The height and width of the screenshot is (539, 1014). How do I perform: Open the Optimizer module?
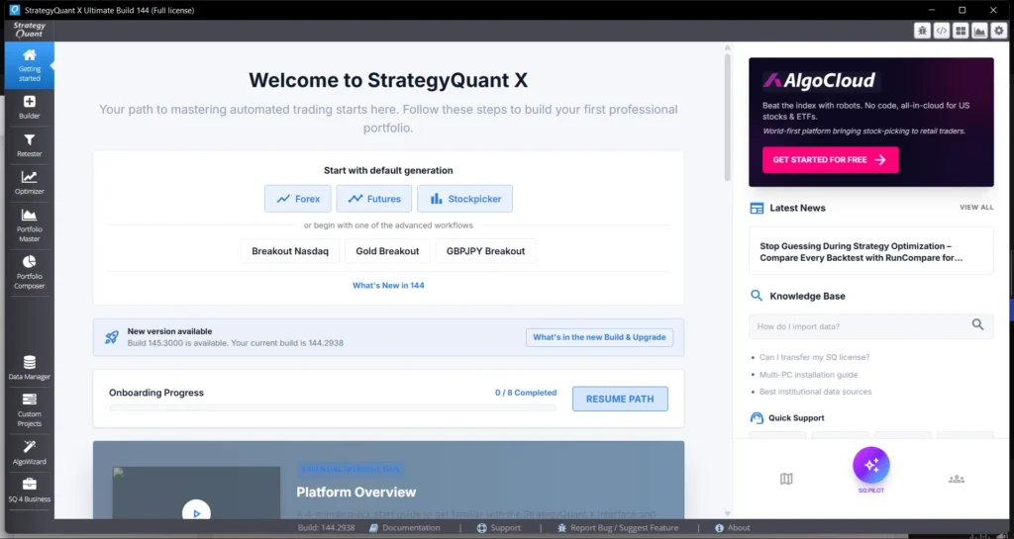(x=29, y=183)
